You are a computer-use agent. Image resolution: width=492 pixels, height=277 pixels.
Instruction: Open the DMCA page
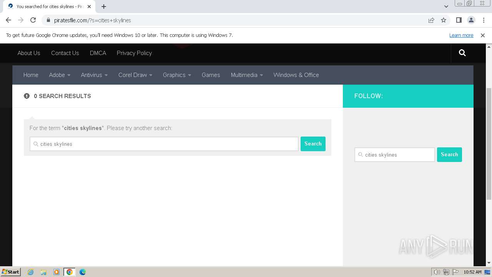click(98, 53)
